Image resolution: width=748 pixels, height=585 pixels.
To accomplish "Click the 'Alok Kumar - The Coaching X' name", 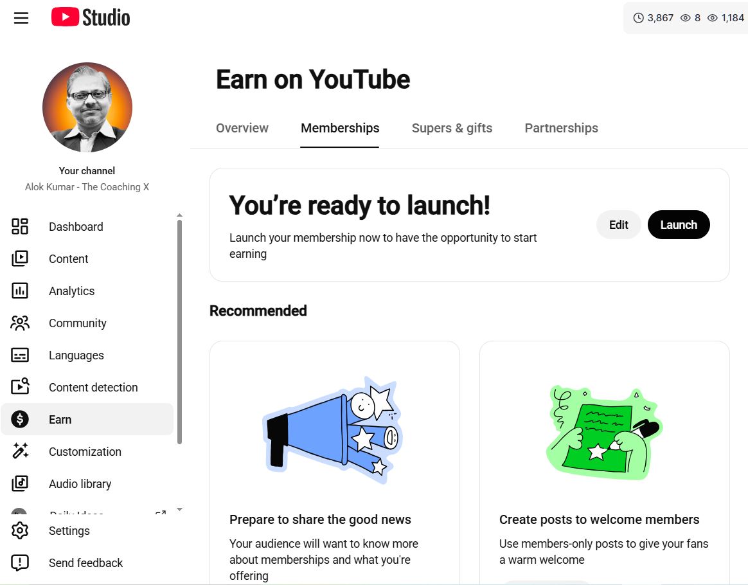I will tap(87, 186).
